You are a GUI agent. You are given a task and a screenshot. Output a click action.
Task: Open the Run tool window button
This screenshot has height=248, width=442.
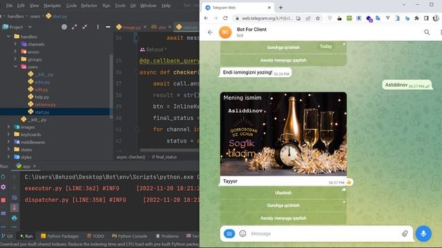click(26, 236)
